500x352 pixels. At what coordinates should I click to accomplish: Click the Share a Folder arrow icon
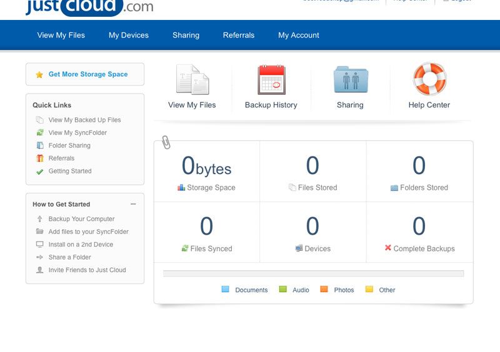tap(39, 257)
